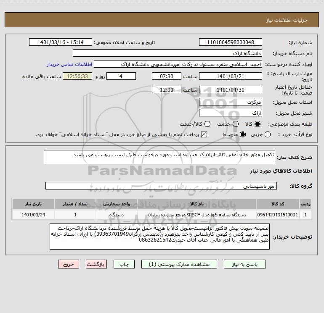
Task: Click the page title جزئیات اطلاعات نیاز
Action: click(x=287, y=20)
